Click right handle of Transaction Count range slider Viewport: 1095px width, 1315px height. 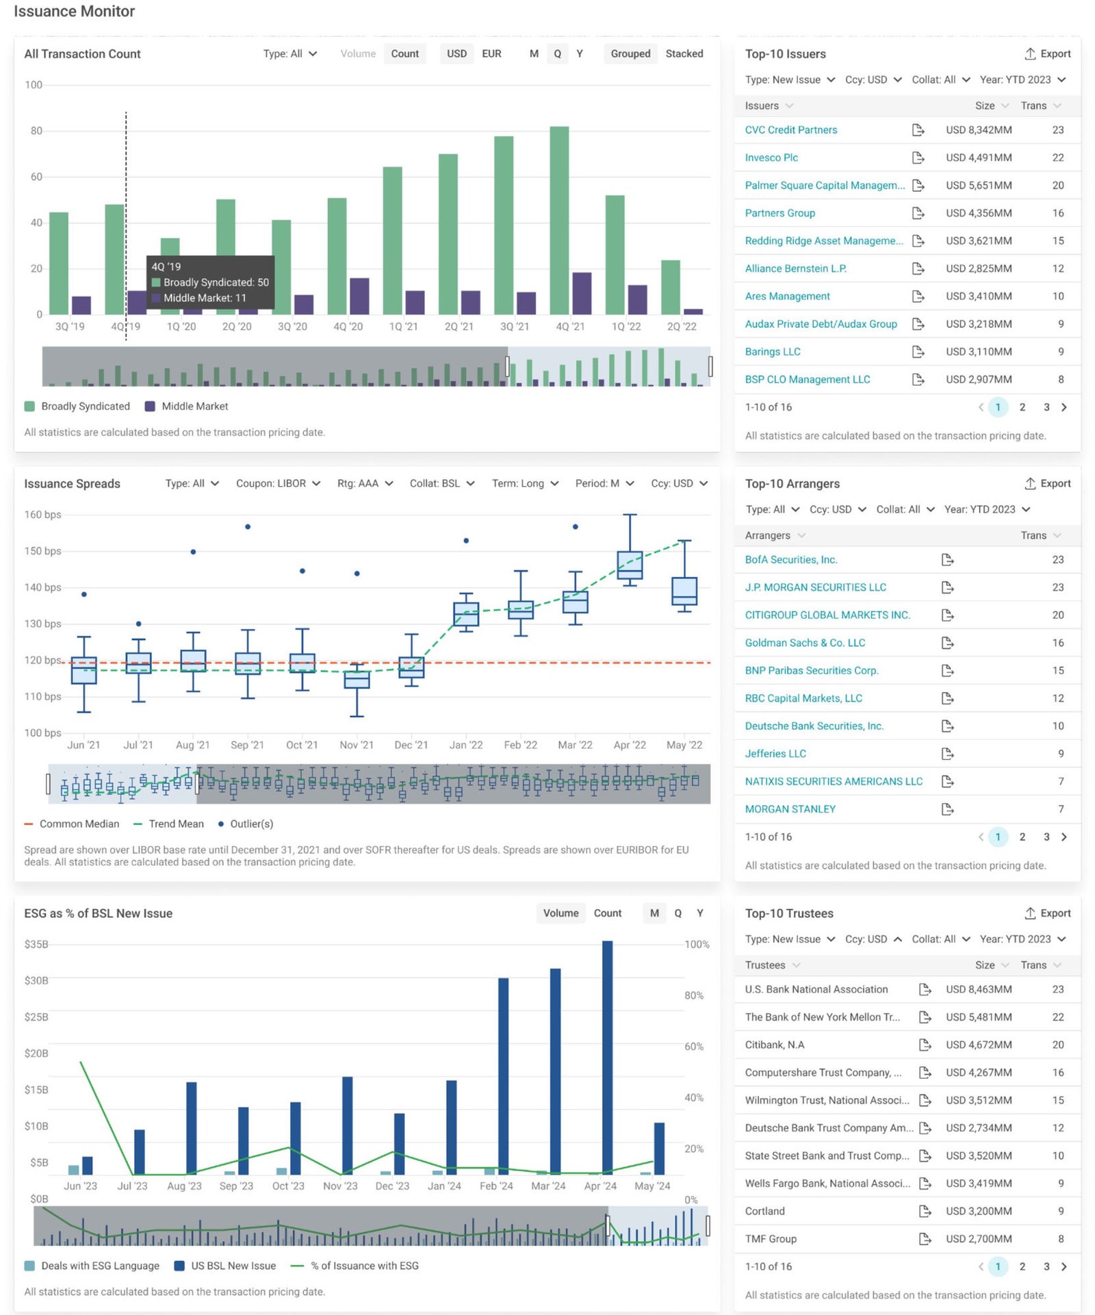click(710, 366)
